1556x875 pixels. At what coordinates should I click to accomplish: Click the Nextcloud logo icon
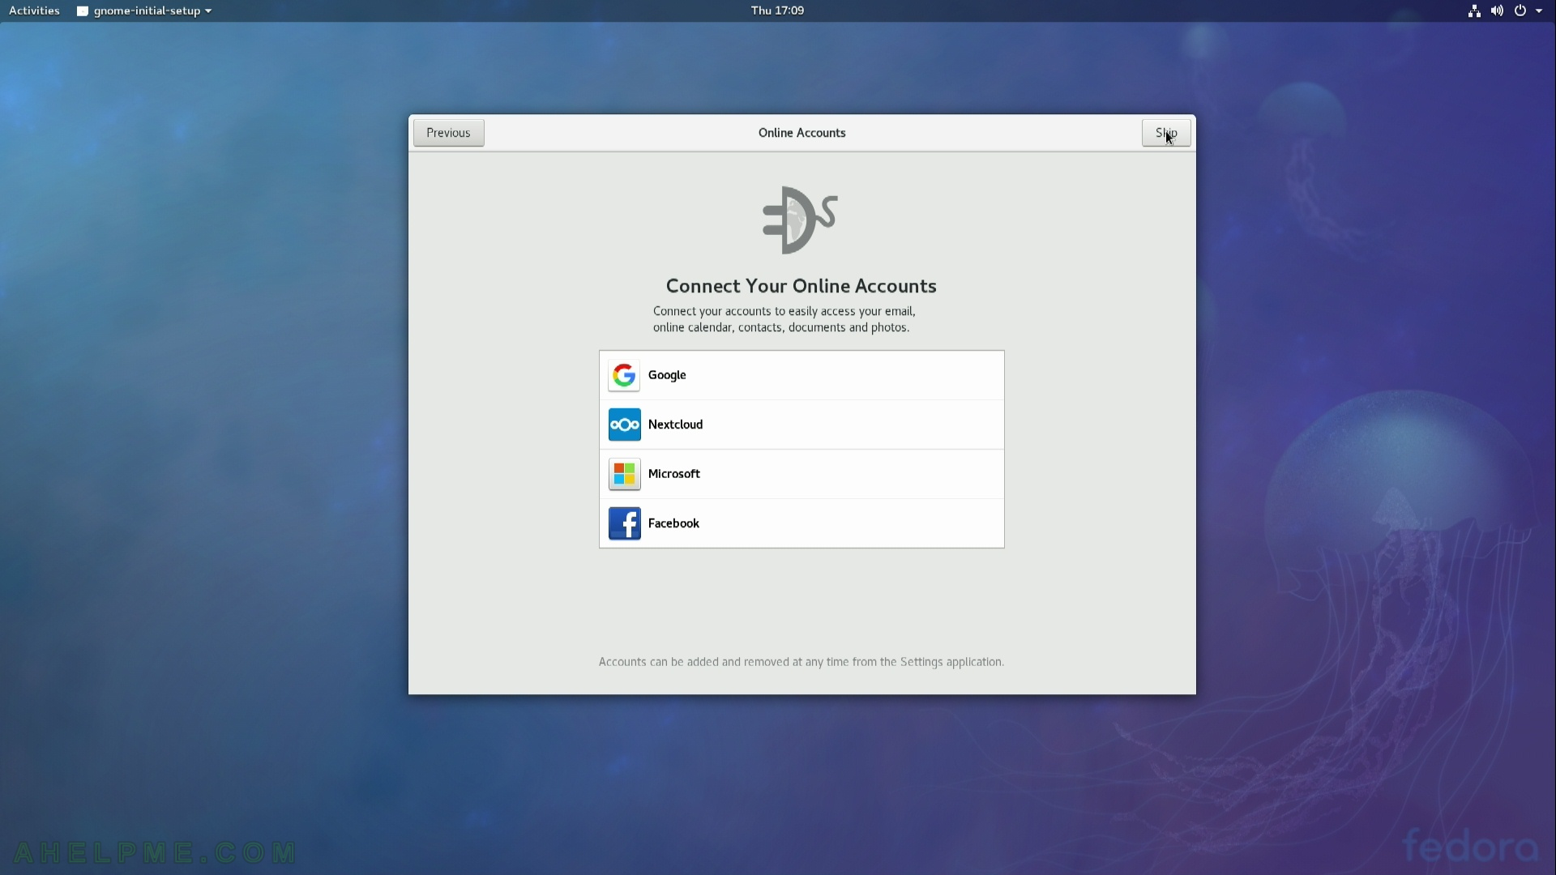pos(624,425)
